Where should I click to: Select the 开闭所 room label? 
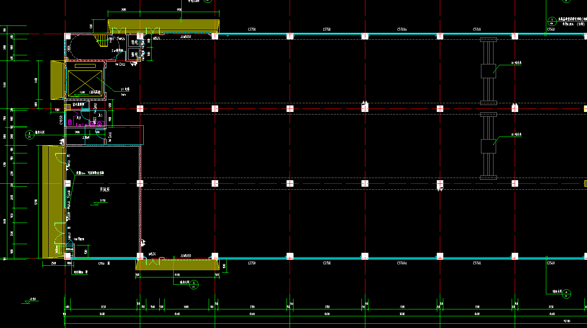[106, 190]
